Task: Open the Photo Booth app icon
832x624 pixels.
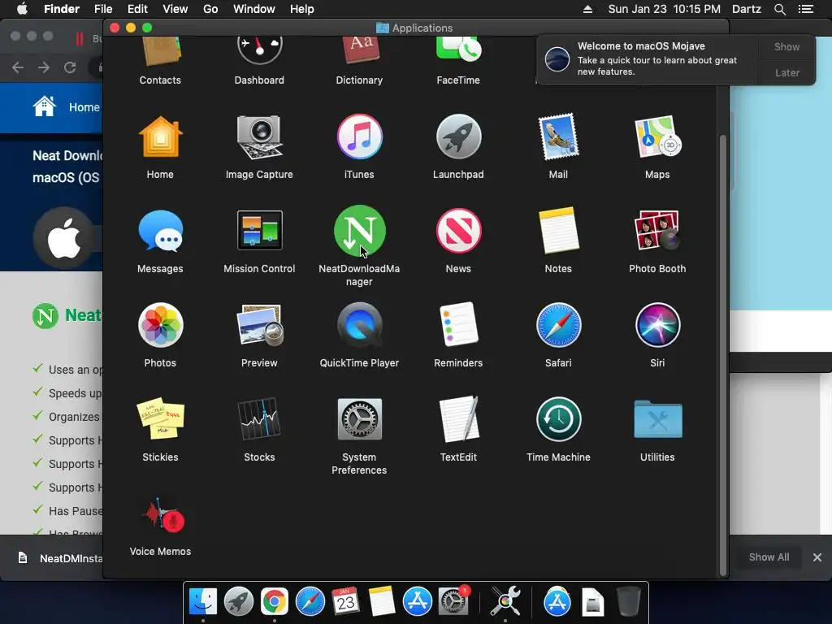Action: [x=657, y=231]
